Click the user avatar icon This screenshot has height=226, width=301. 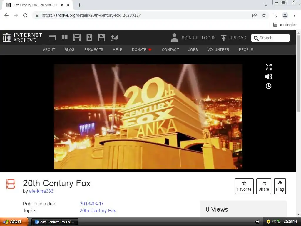(174, 38)
